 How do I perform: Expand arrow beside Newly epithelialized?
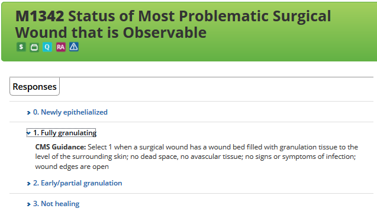28,113
